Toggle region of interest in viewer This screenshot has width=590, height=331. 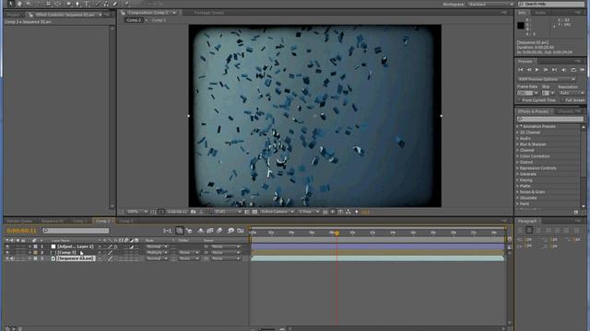point(247,211)
